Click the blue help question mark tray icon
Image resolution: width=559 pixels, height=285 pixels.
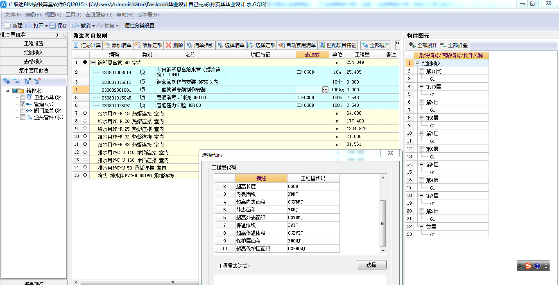pos(537,266)
